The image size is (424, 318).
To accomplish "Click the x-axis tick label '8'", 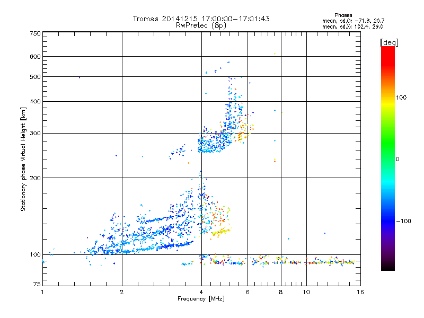I will (281, 292).
